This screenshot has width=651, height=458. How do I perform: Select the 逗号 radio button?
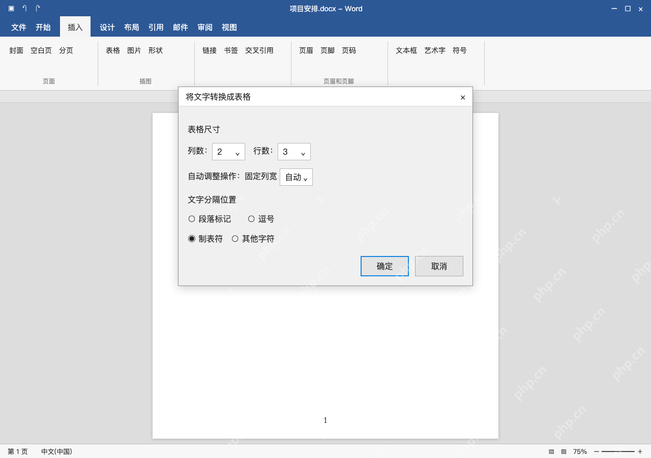(251, 219)
